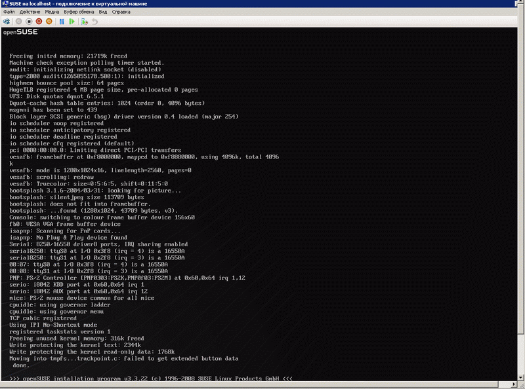The image size is (525, 389).
Task: Click the openSUSE logo in the console
Action: [x=21, y=32]
